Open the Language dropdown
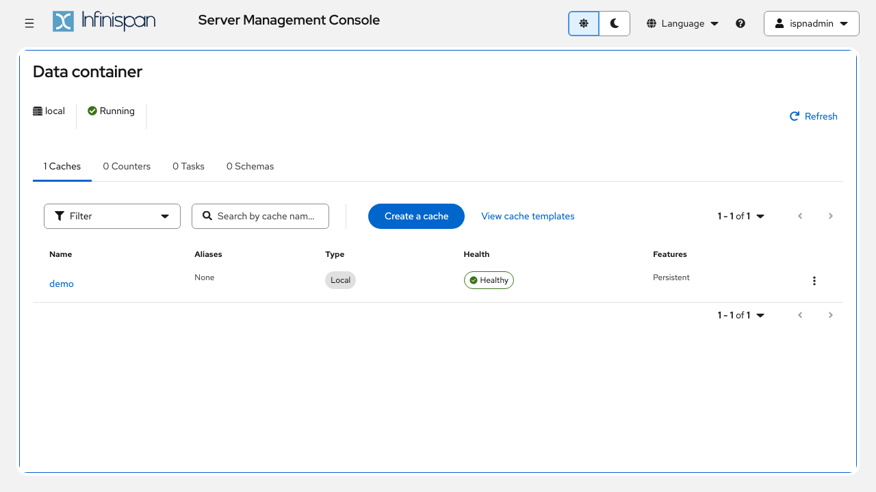Screen dimensions: 876x492 pyautogui.click(x=682, y=23)
